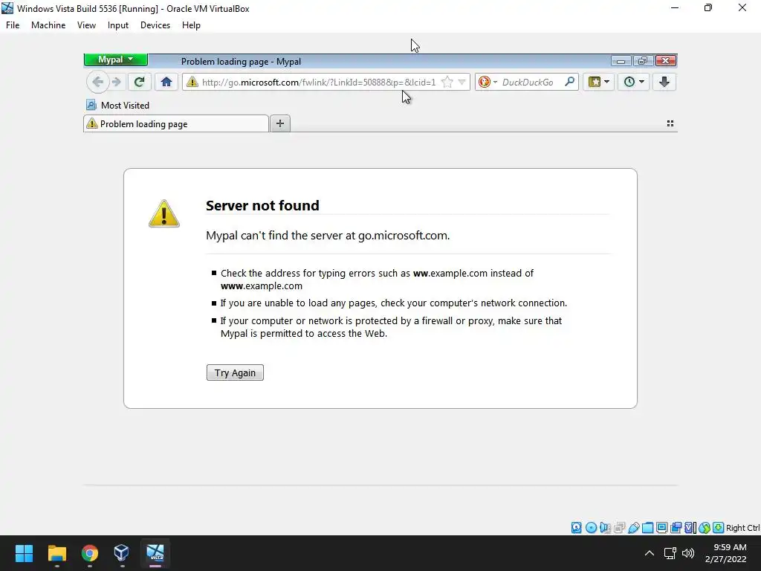Open VirtualBox Manager from taskbar

(122, 553)
